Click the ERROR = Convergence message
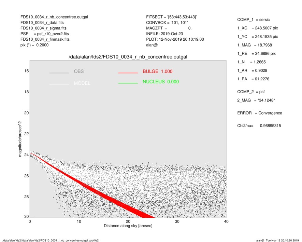The image size is (302, 242). pyautogui.click(x=259, y=113)
